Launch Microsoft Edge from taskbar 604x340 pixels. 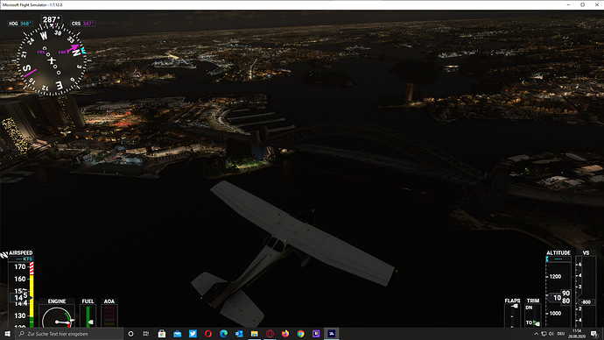point(223,334)
